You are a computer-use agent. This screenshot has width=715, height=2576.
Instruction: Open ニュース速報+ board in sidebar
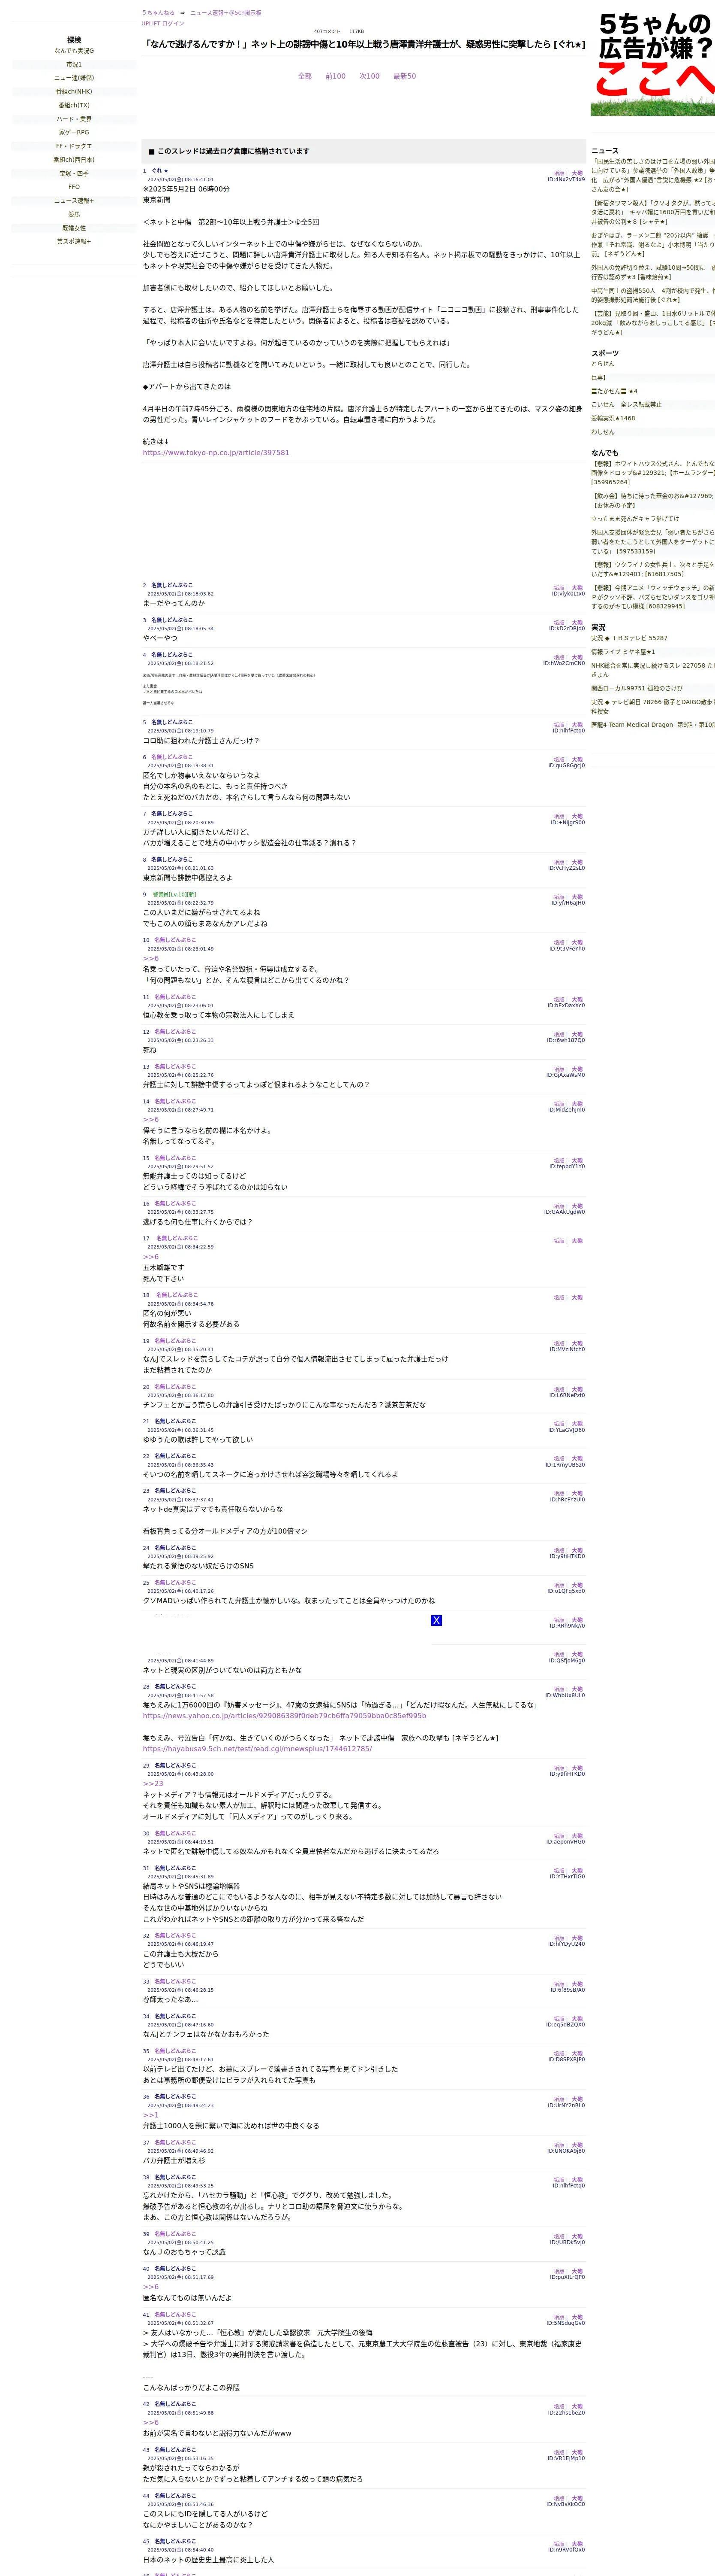(74, 201)
